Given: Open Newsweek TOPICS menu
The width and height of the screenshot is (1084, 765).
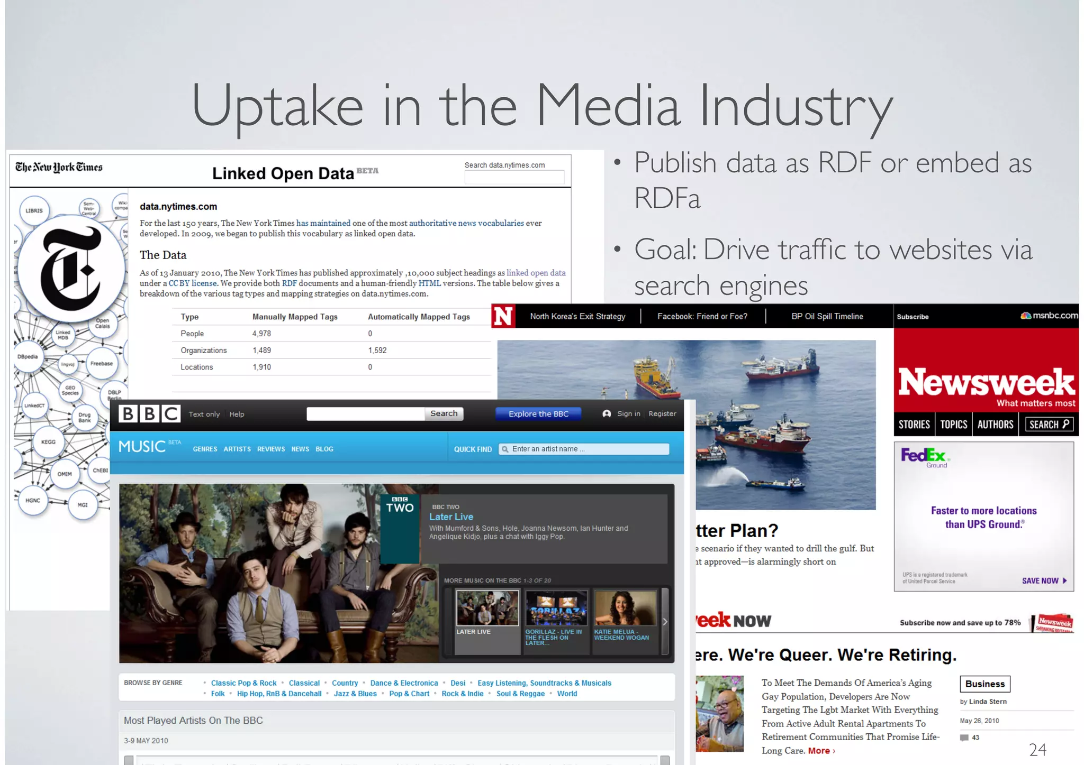Looking at the screenshot, I should tap(954, 424).
